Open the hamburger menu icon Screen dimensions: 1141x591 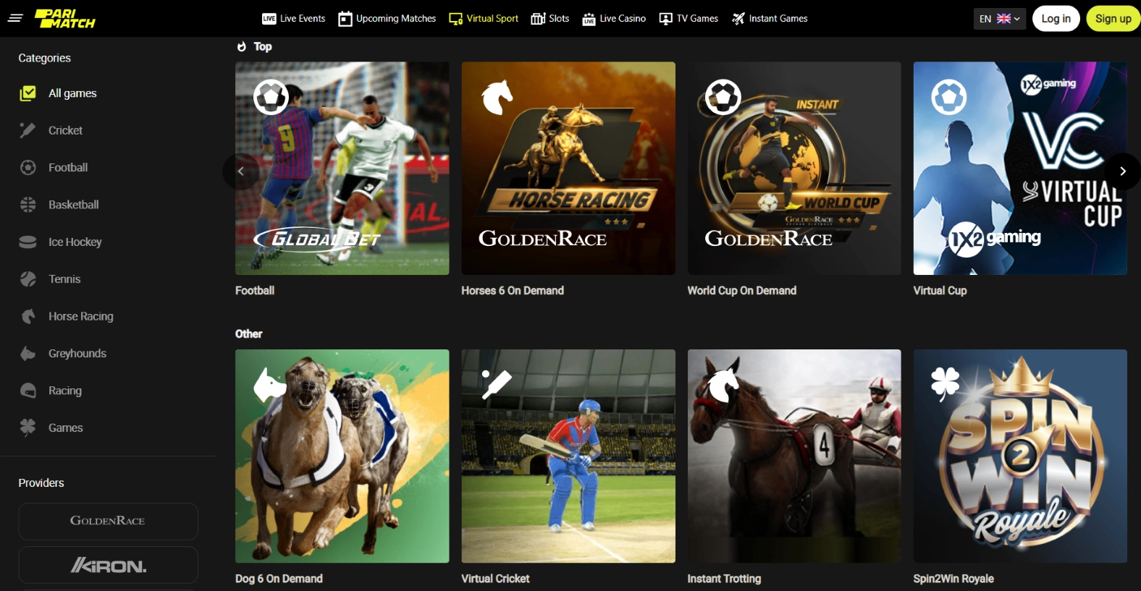pos(15,18)
